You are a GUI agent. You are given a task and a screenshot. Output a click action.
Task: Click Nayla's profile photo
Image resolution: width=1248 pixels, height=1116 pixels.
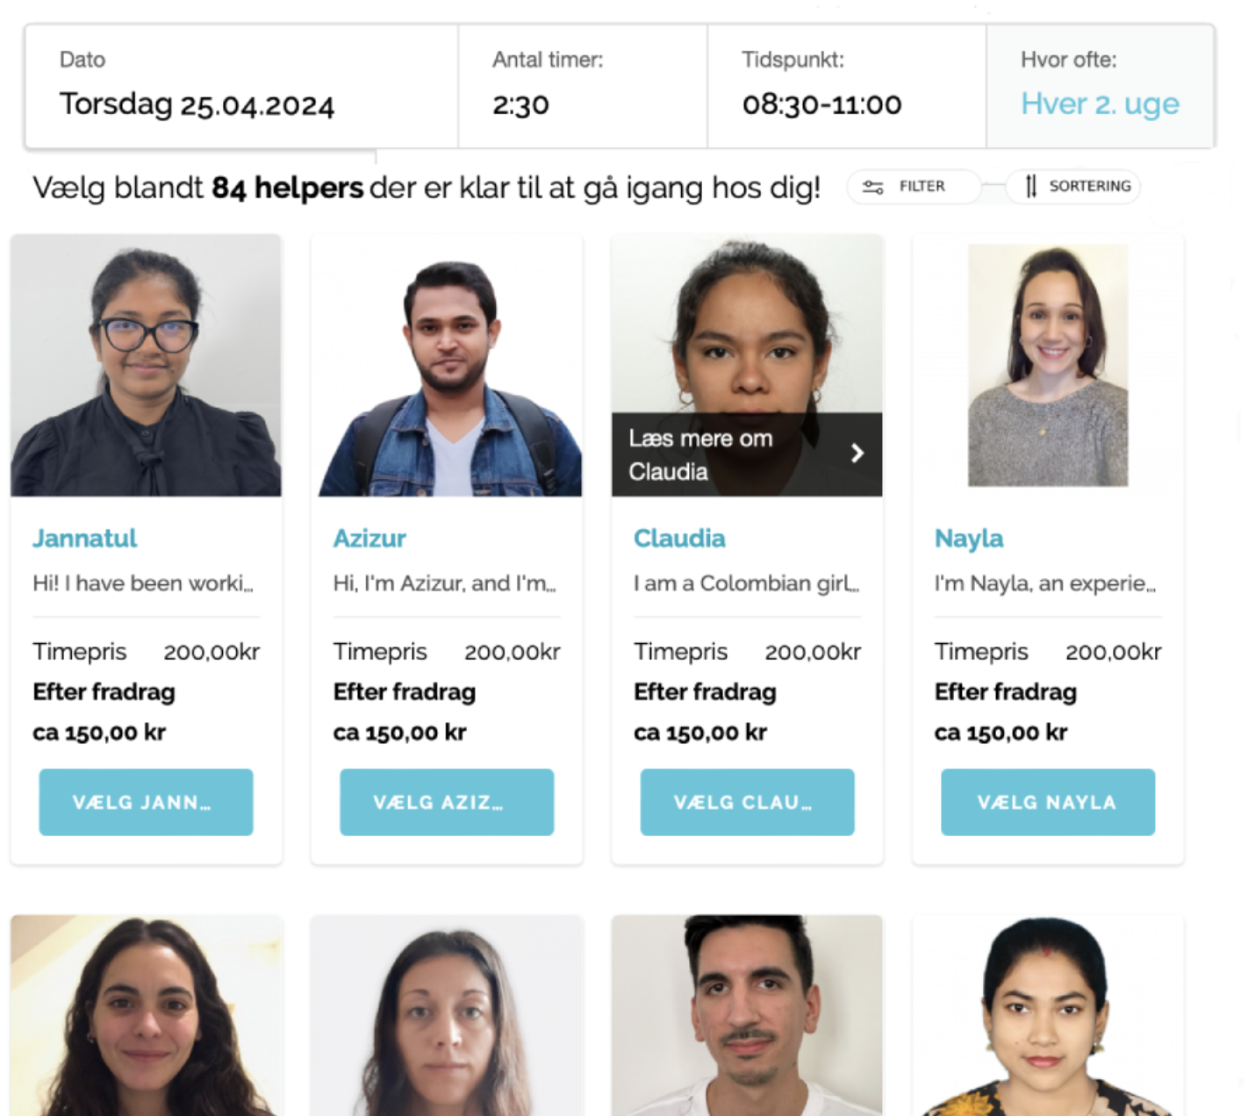coord(1048,365)
